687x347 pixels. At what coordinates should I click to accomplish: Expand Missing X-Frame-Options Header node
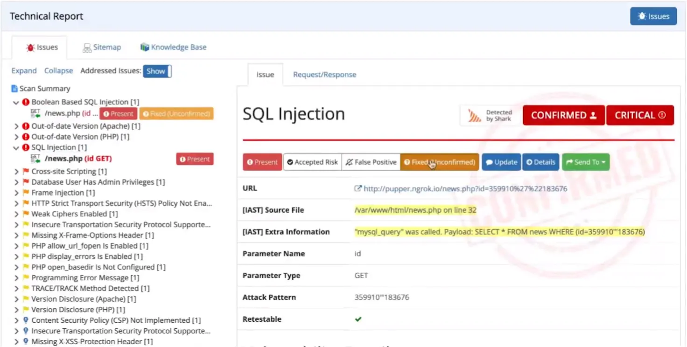click(x=16, y=236)
